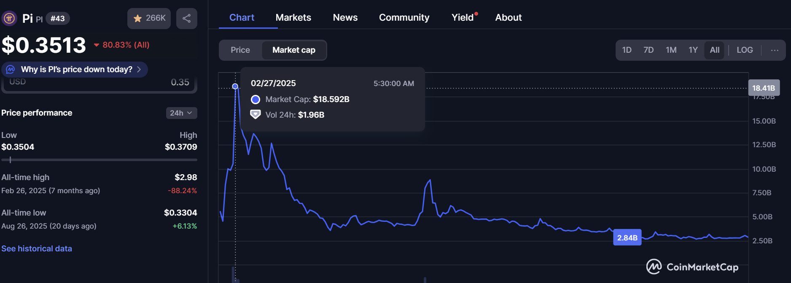Click the +6.13% from low text

(x=185, y=226)
